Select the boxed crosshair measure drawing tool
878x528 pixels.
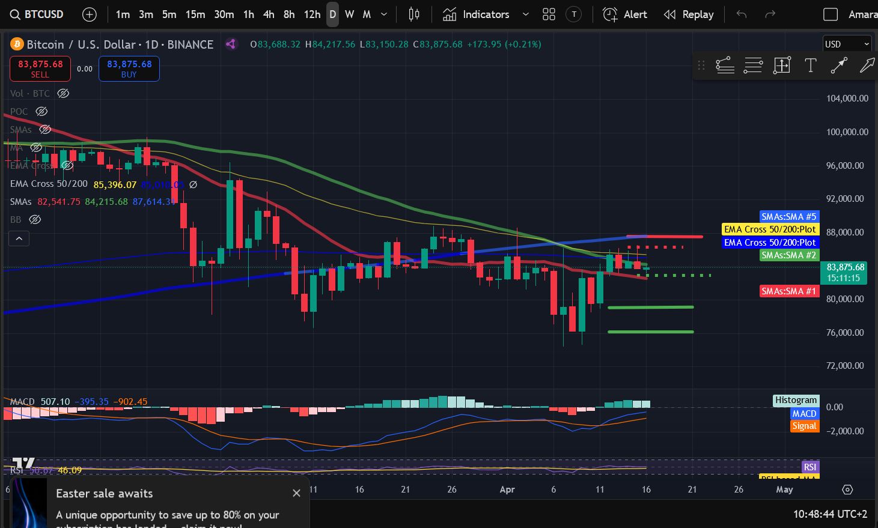(782, 65)
